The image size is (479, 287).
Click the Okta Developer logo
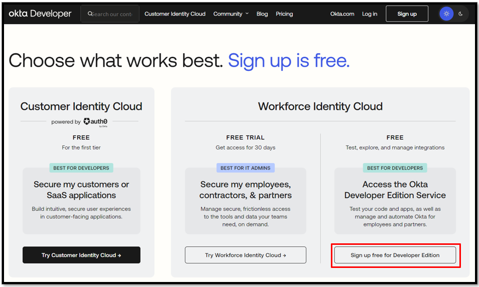point(40,14)
